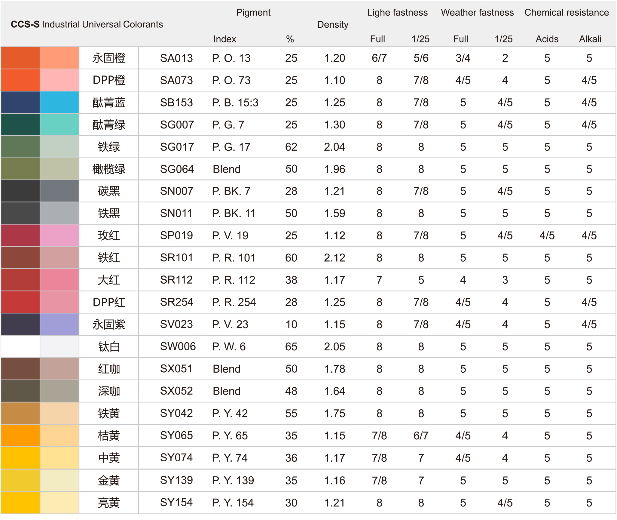Click the density value '2.04'

click(334, 147)
